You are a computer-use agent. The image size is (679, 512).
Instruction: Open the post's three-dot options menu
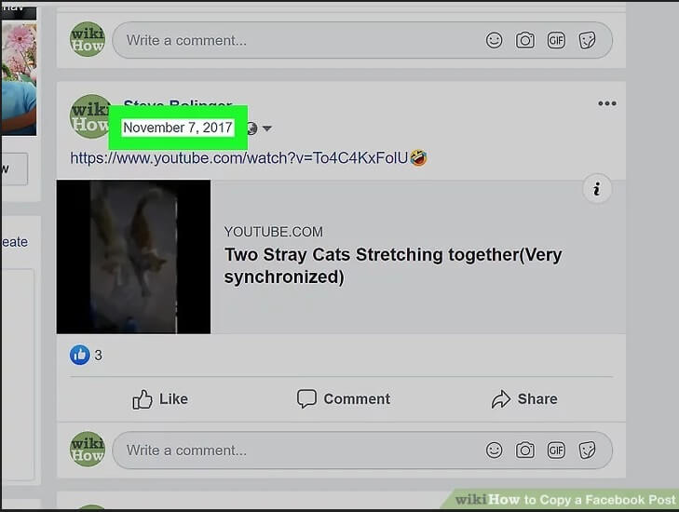607,103
